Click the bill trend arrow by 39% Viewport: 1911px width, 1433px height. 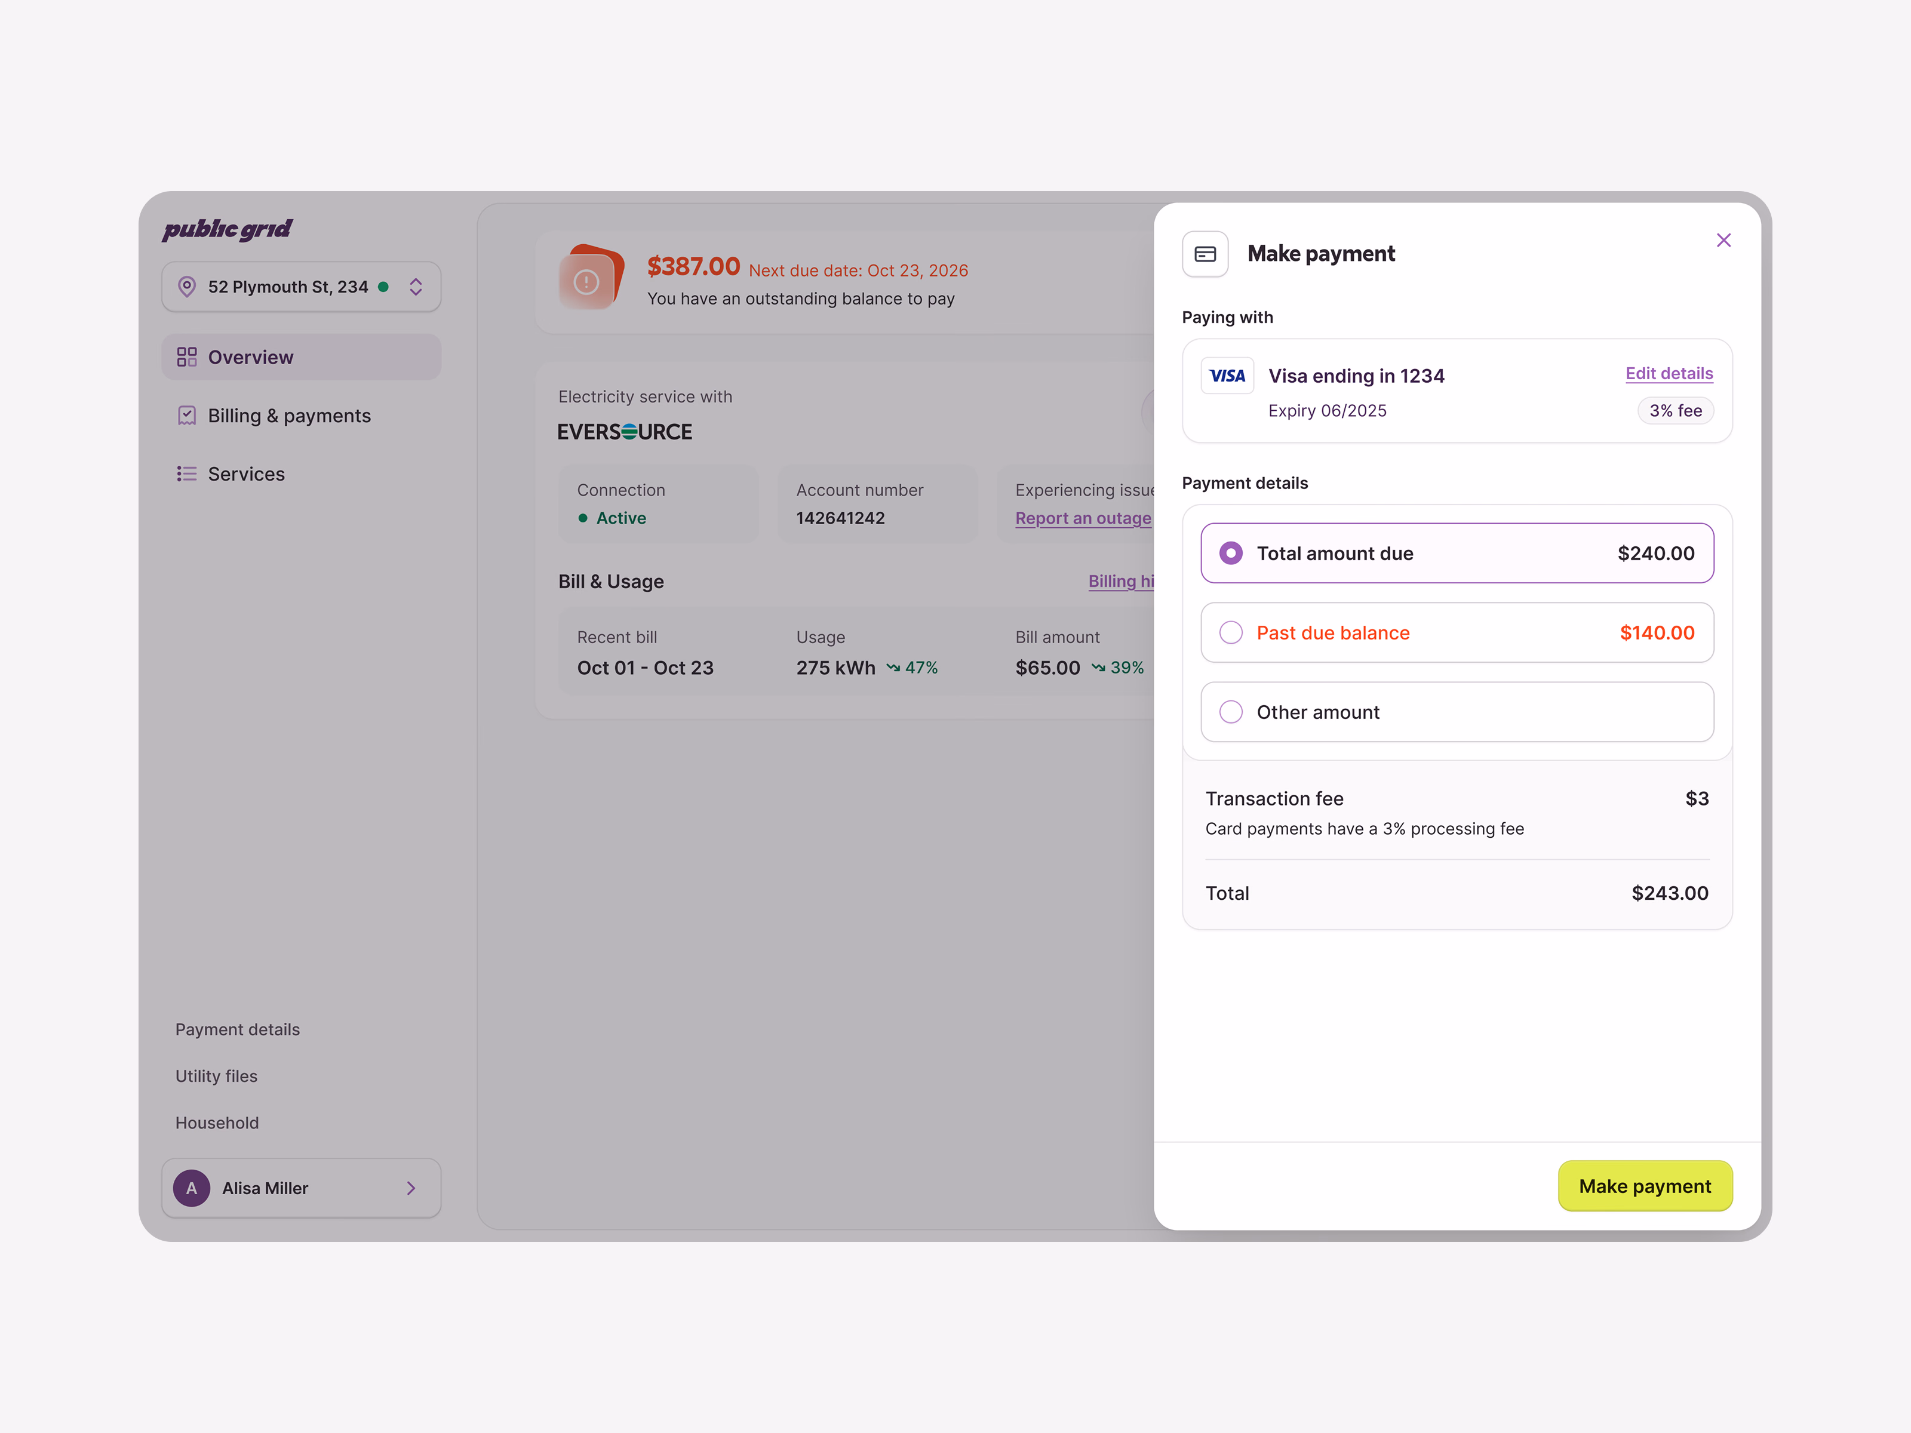coord(1098,668)
